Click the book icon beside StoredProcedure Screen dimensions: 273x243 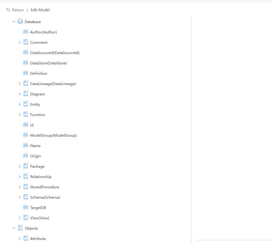[x=25, y=187]
